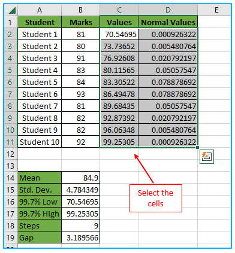Select row 1 header

[11, 22]
